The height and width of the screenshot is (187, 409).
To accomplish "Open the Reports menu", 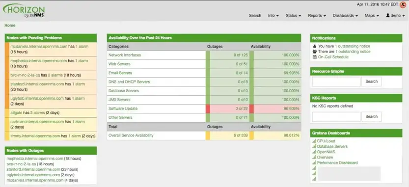I will [x=317, y=16].
